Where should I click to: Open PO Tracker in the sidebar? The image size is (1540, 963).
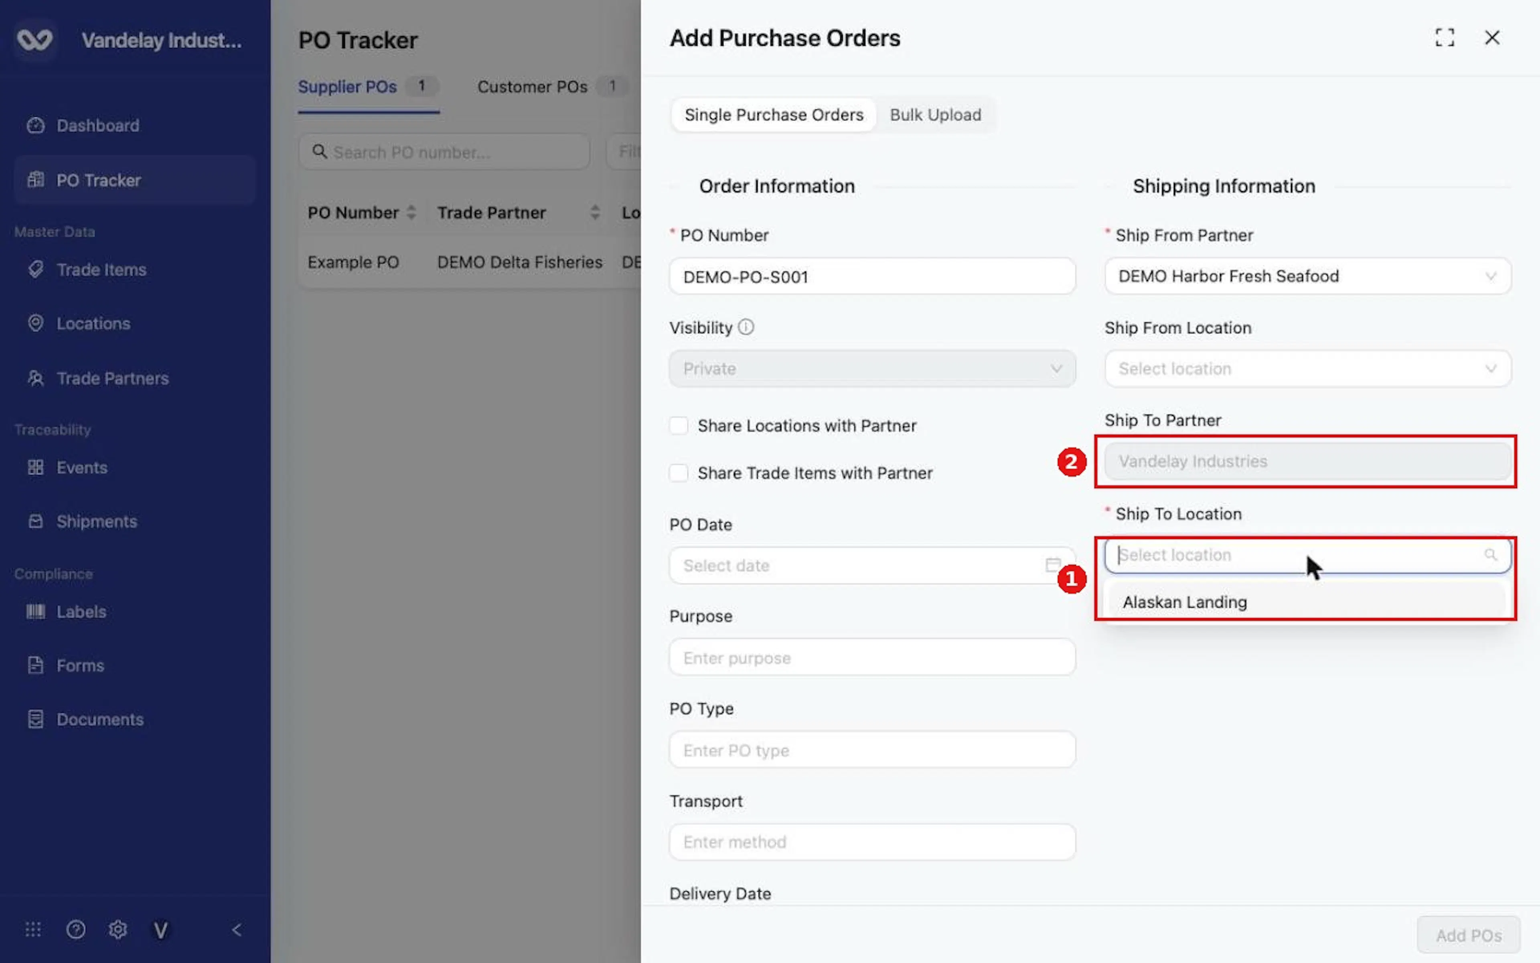tap(135, 180)
